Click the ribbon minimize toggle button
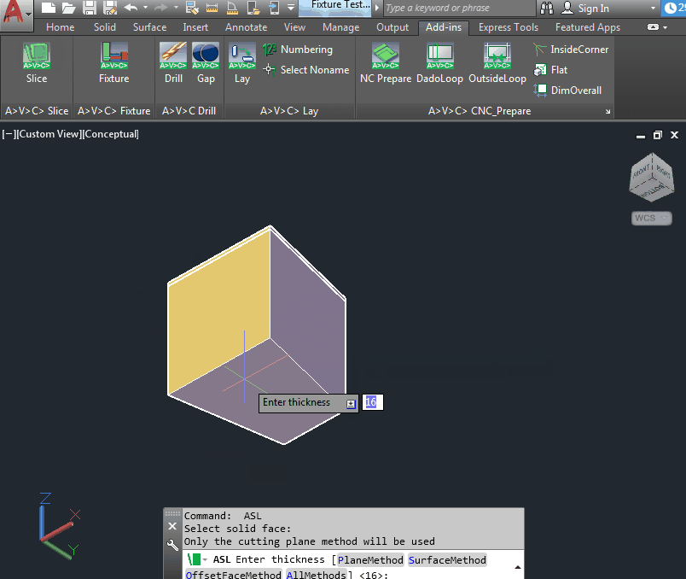The height and width of the screenshot is (579, 686). (x=654, y=27)
